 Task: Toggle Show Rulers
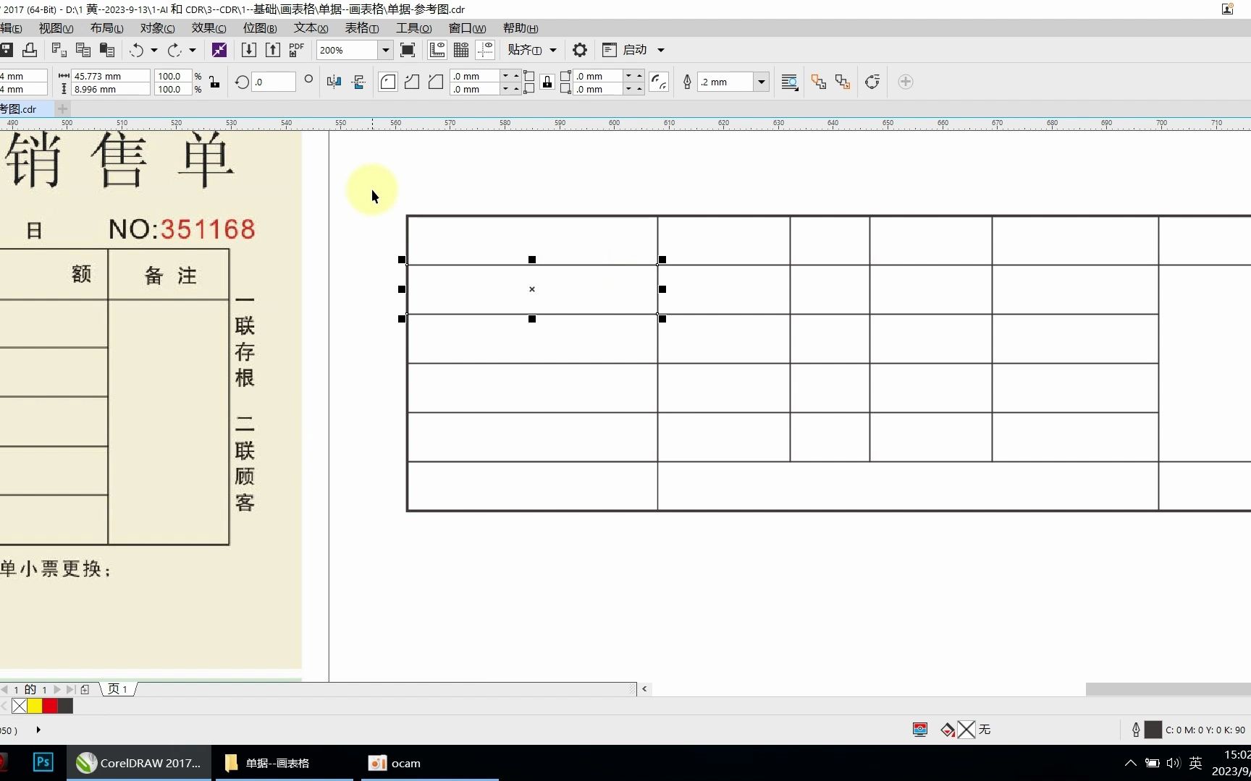(437, 50)
